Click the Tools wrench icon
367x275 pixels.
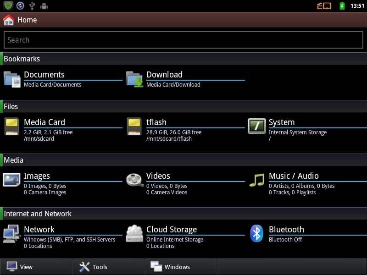[84, 267]
